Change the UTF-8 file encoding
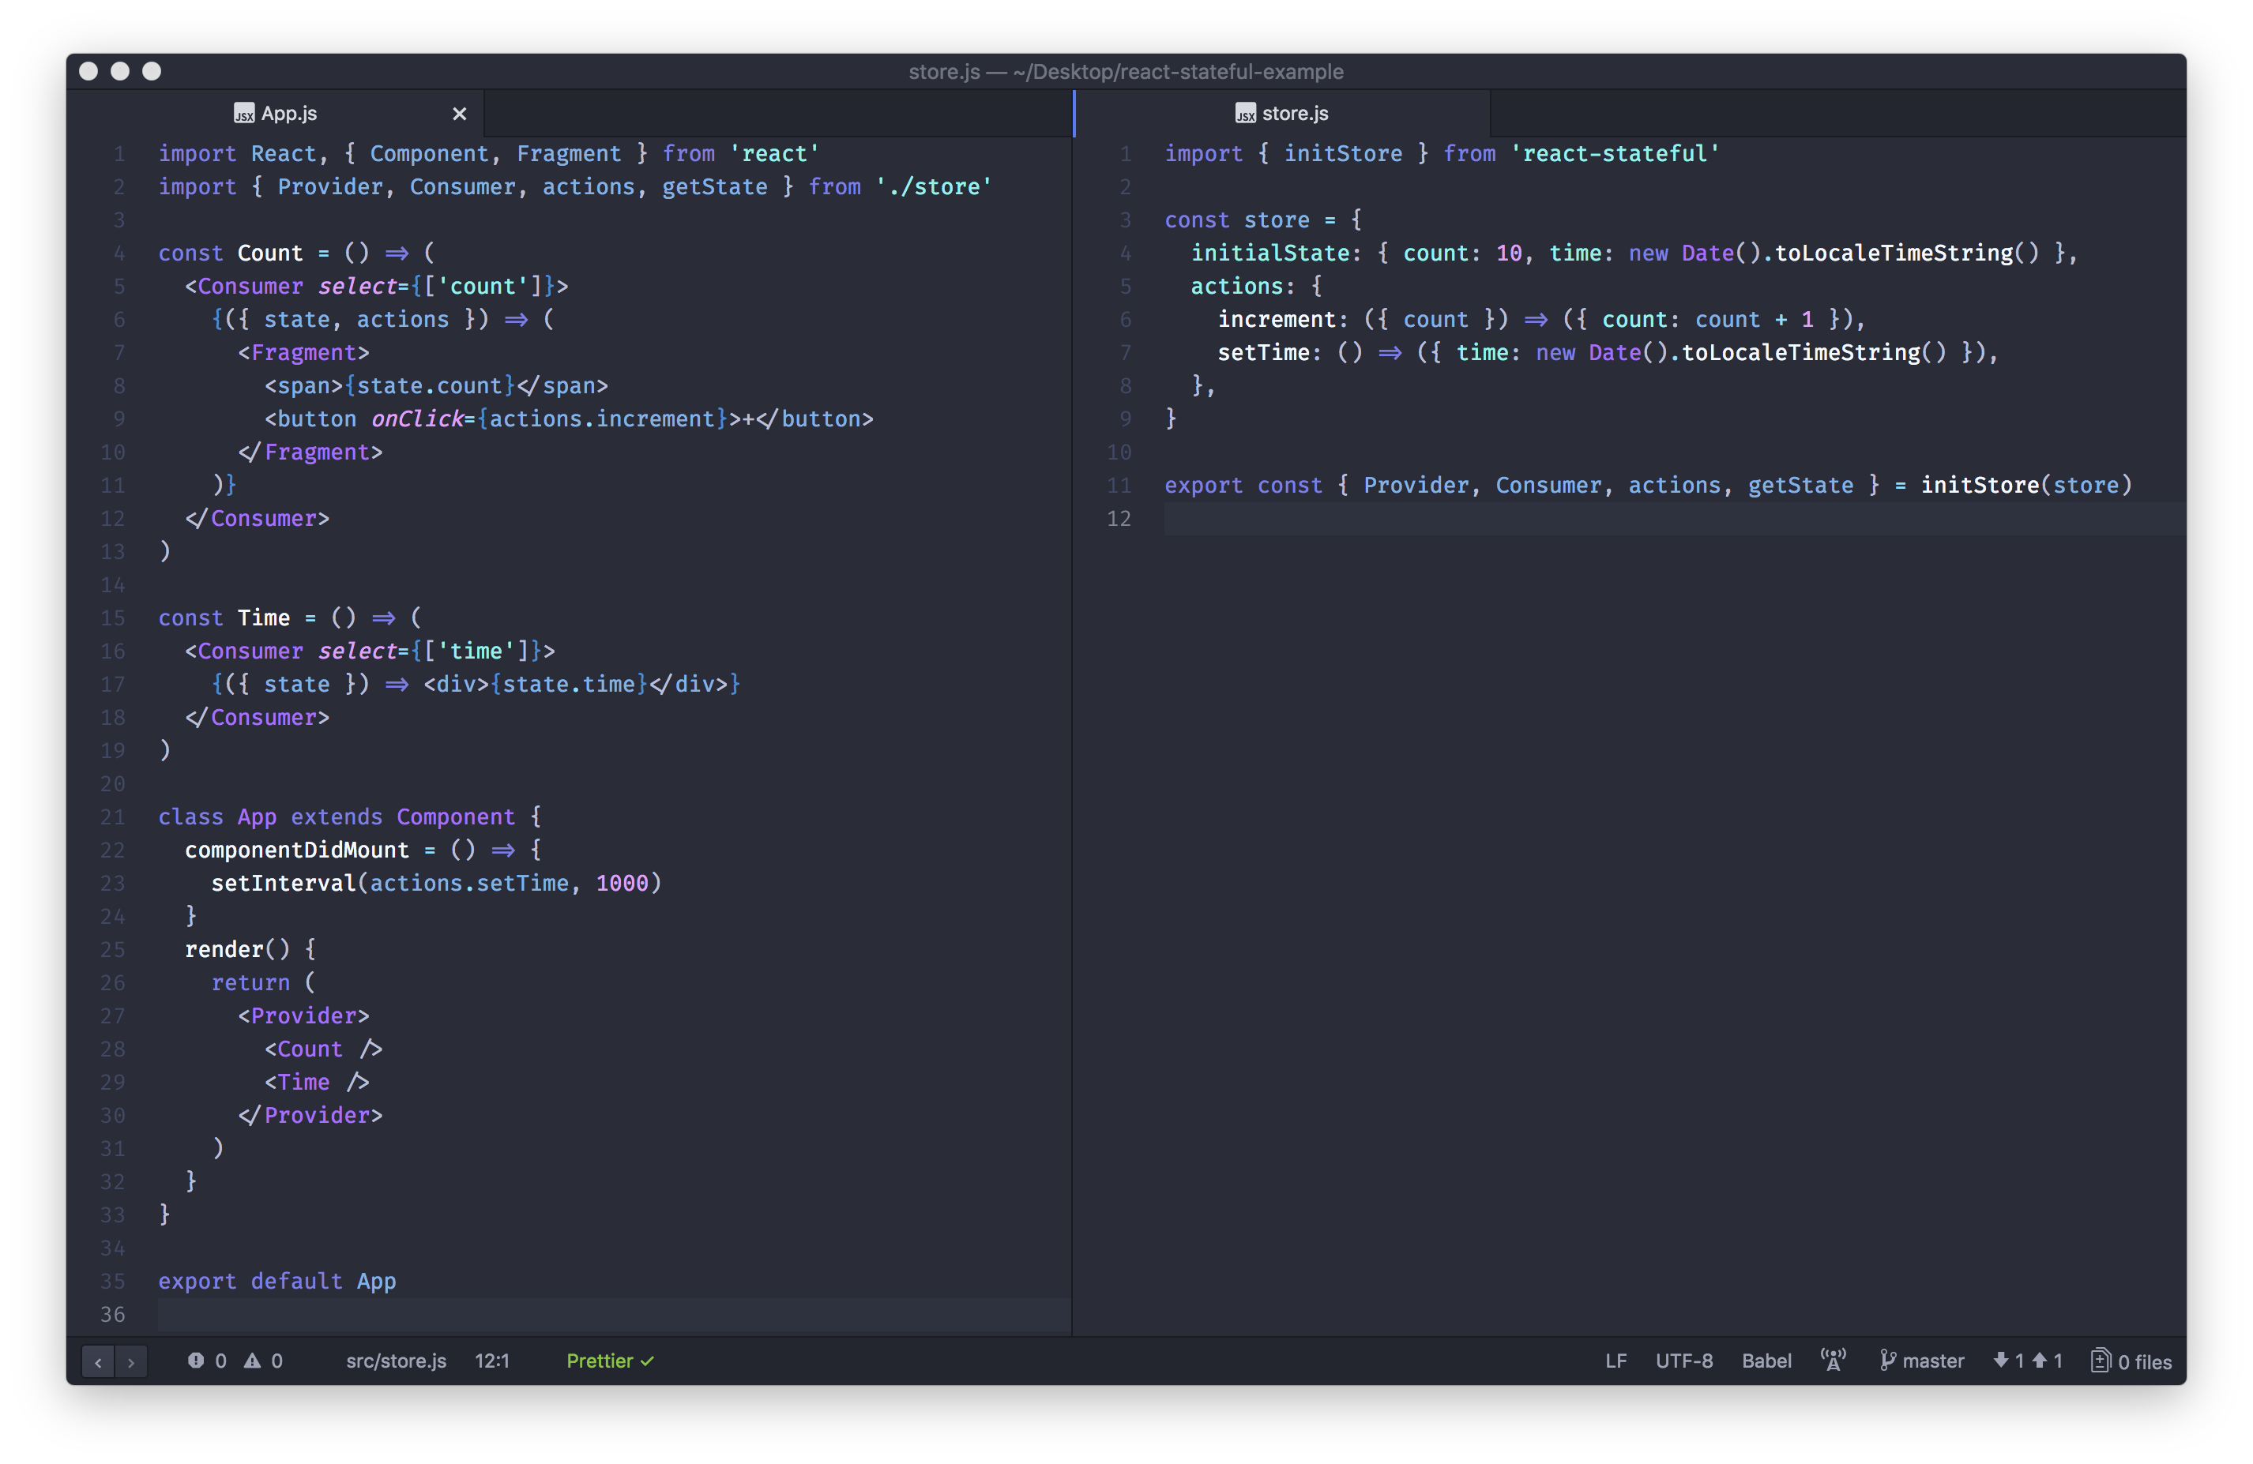 click(x=1683, y=1361)
